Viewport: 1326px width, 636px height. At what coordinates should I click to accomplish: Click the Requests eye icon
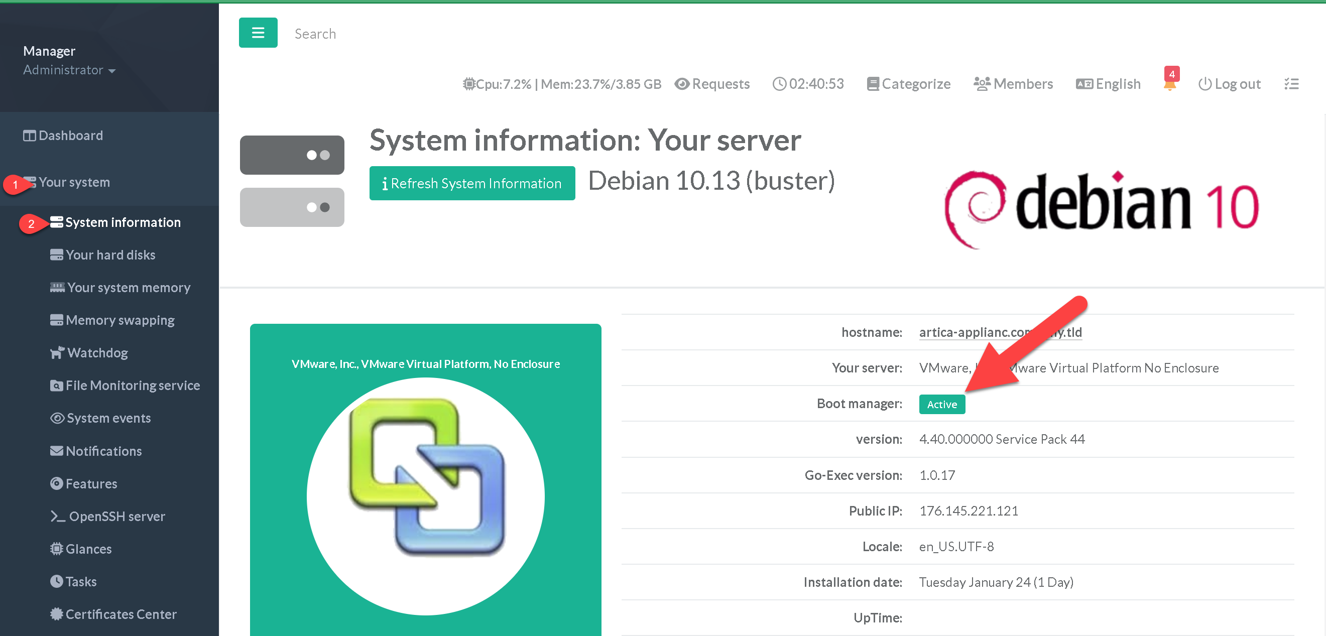[x=682, y=84]
